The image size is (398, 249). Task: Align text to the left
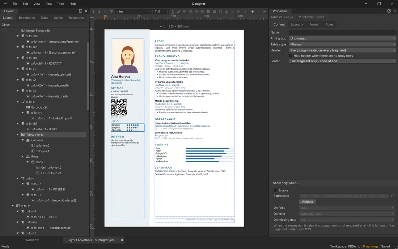(185, 12)
